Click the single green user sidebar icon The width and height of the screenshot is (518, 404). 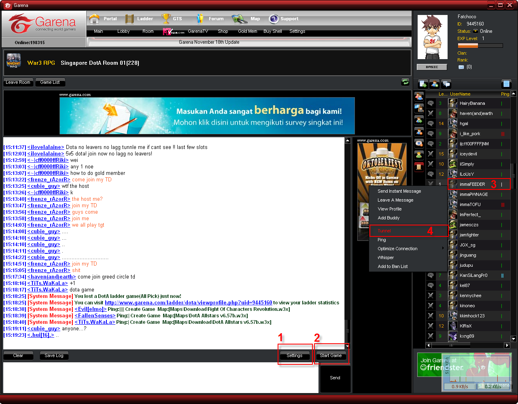pos(419,155)
